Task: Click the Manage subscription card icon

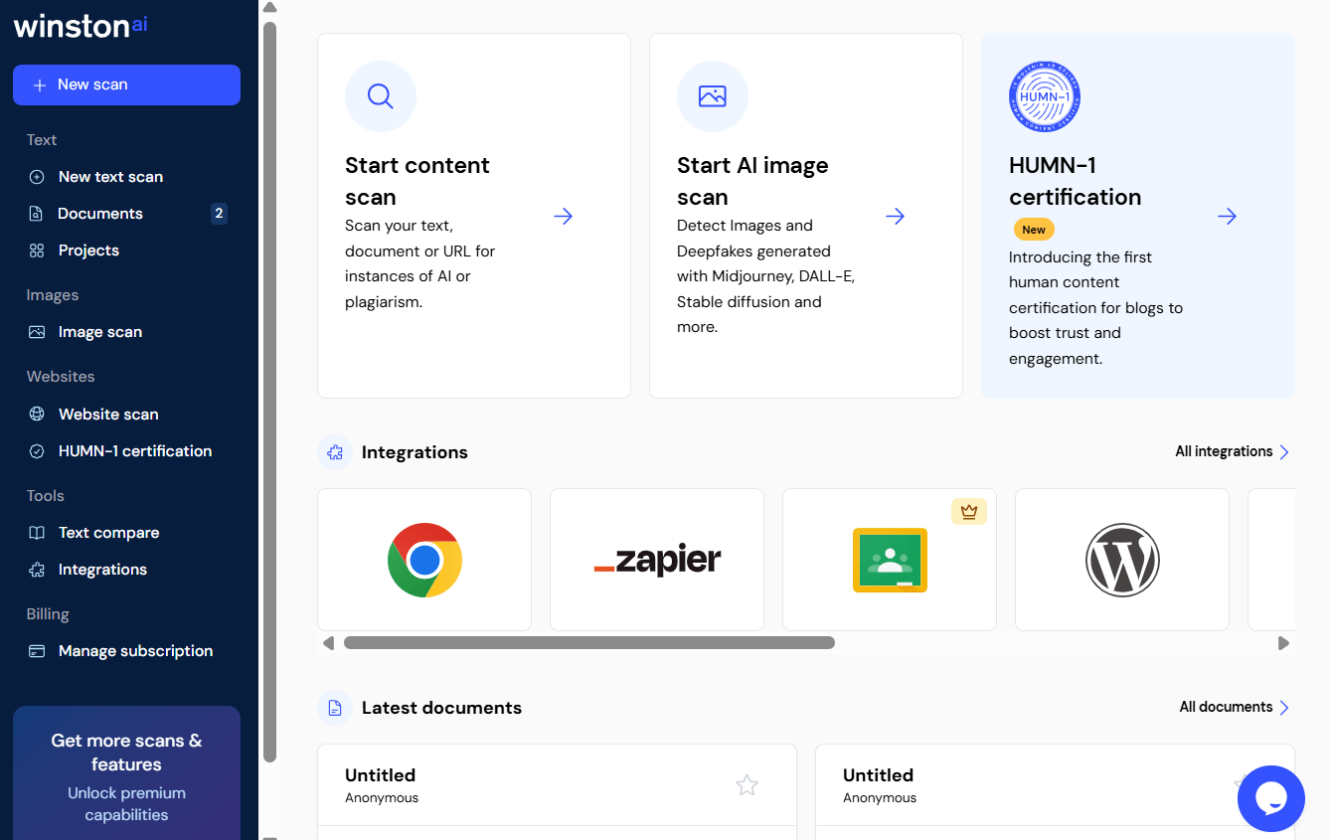Action: pyautogui.click(x=37, y=651)
